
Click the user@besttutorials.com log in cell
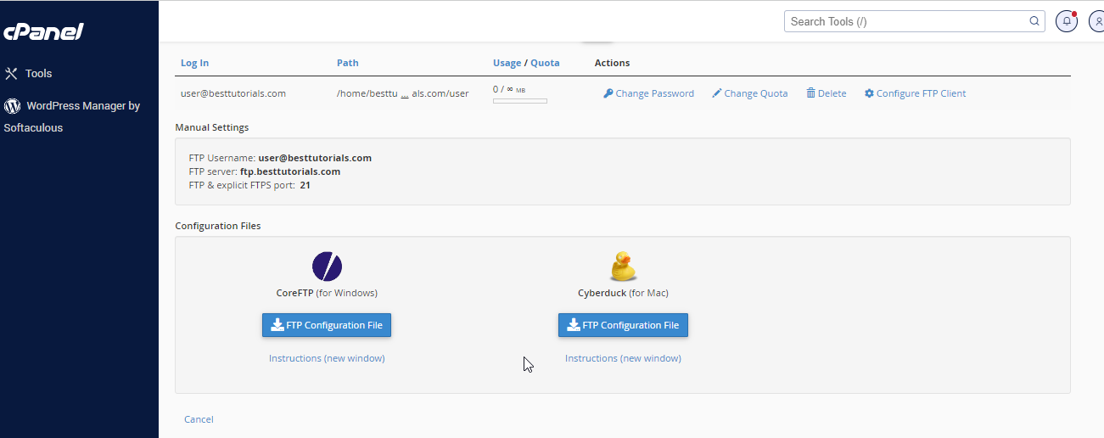[233, 93]
